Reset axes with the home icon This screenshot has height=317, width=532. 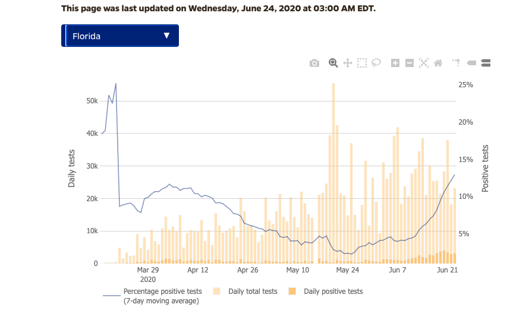(438, 63)
